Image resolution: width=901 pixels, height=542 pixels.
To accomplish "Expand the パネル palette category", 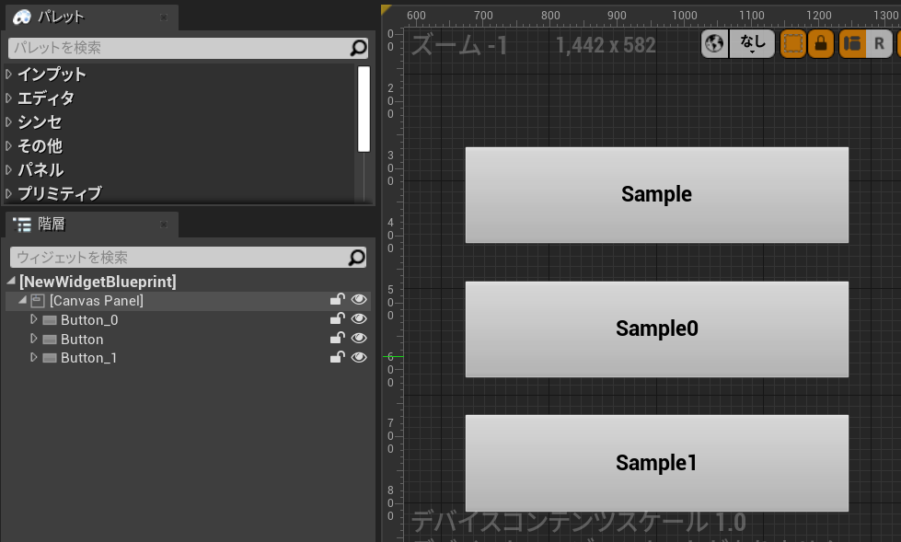I will [8, 169].
